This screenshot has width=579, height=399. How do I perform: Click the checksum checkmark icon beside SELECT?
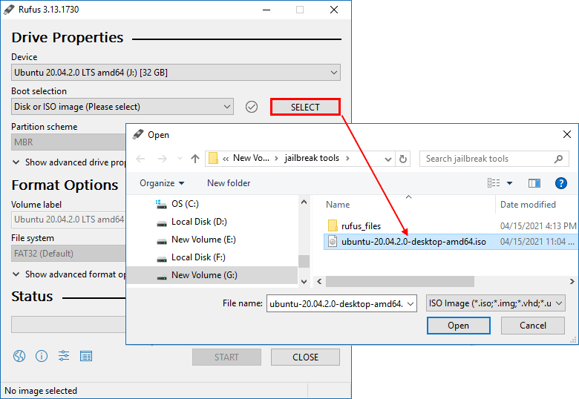[252, 107]
